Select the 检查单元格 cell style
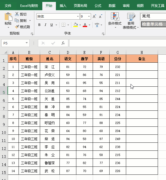This screenshot has height=180, width=166. (x=154, y=24)
